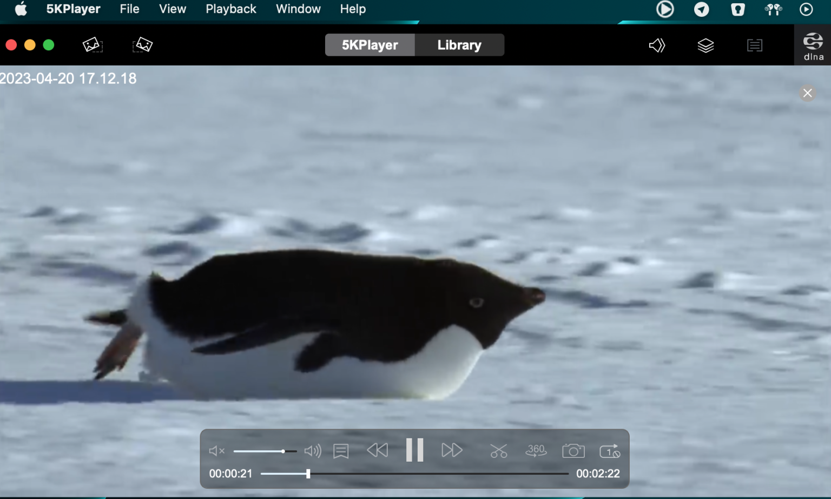Image resolution: width=831 pixels, height=499 pixels.
Task: Open the scissors video cut tool
Action: click(498, 451)
